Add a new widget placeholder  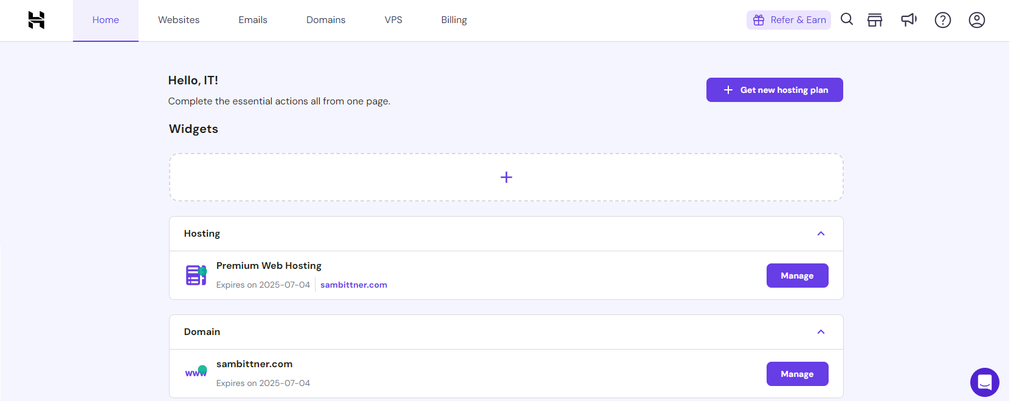[506, 177]
